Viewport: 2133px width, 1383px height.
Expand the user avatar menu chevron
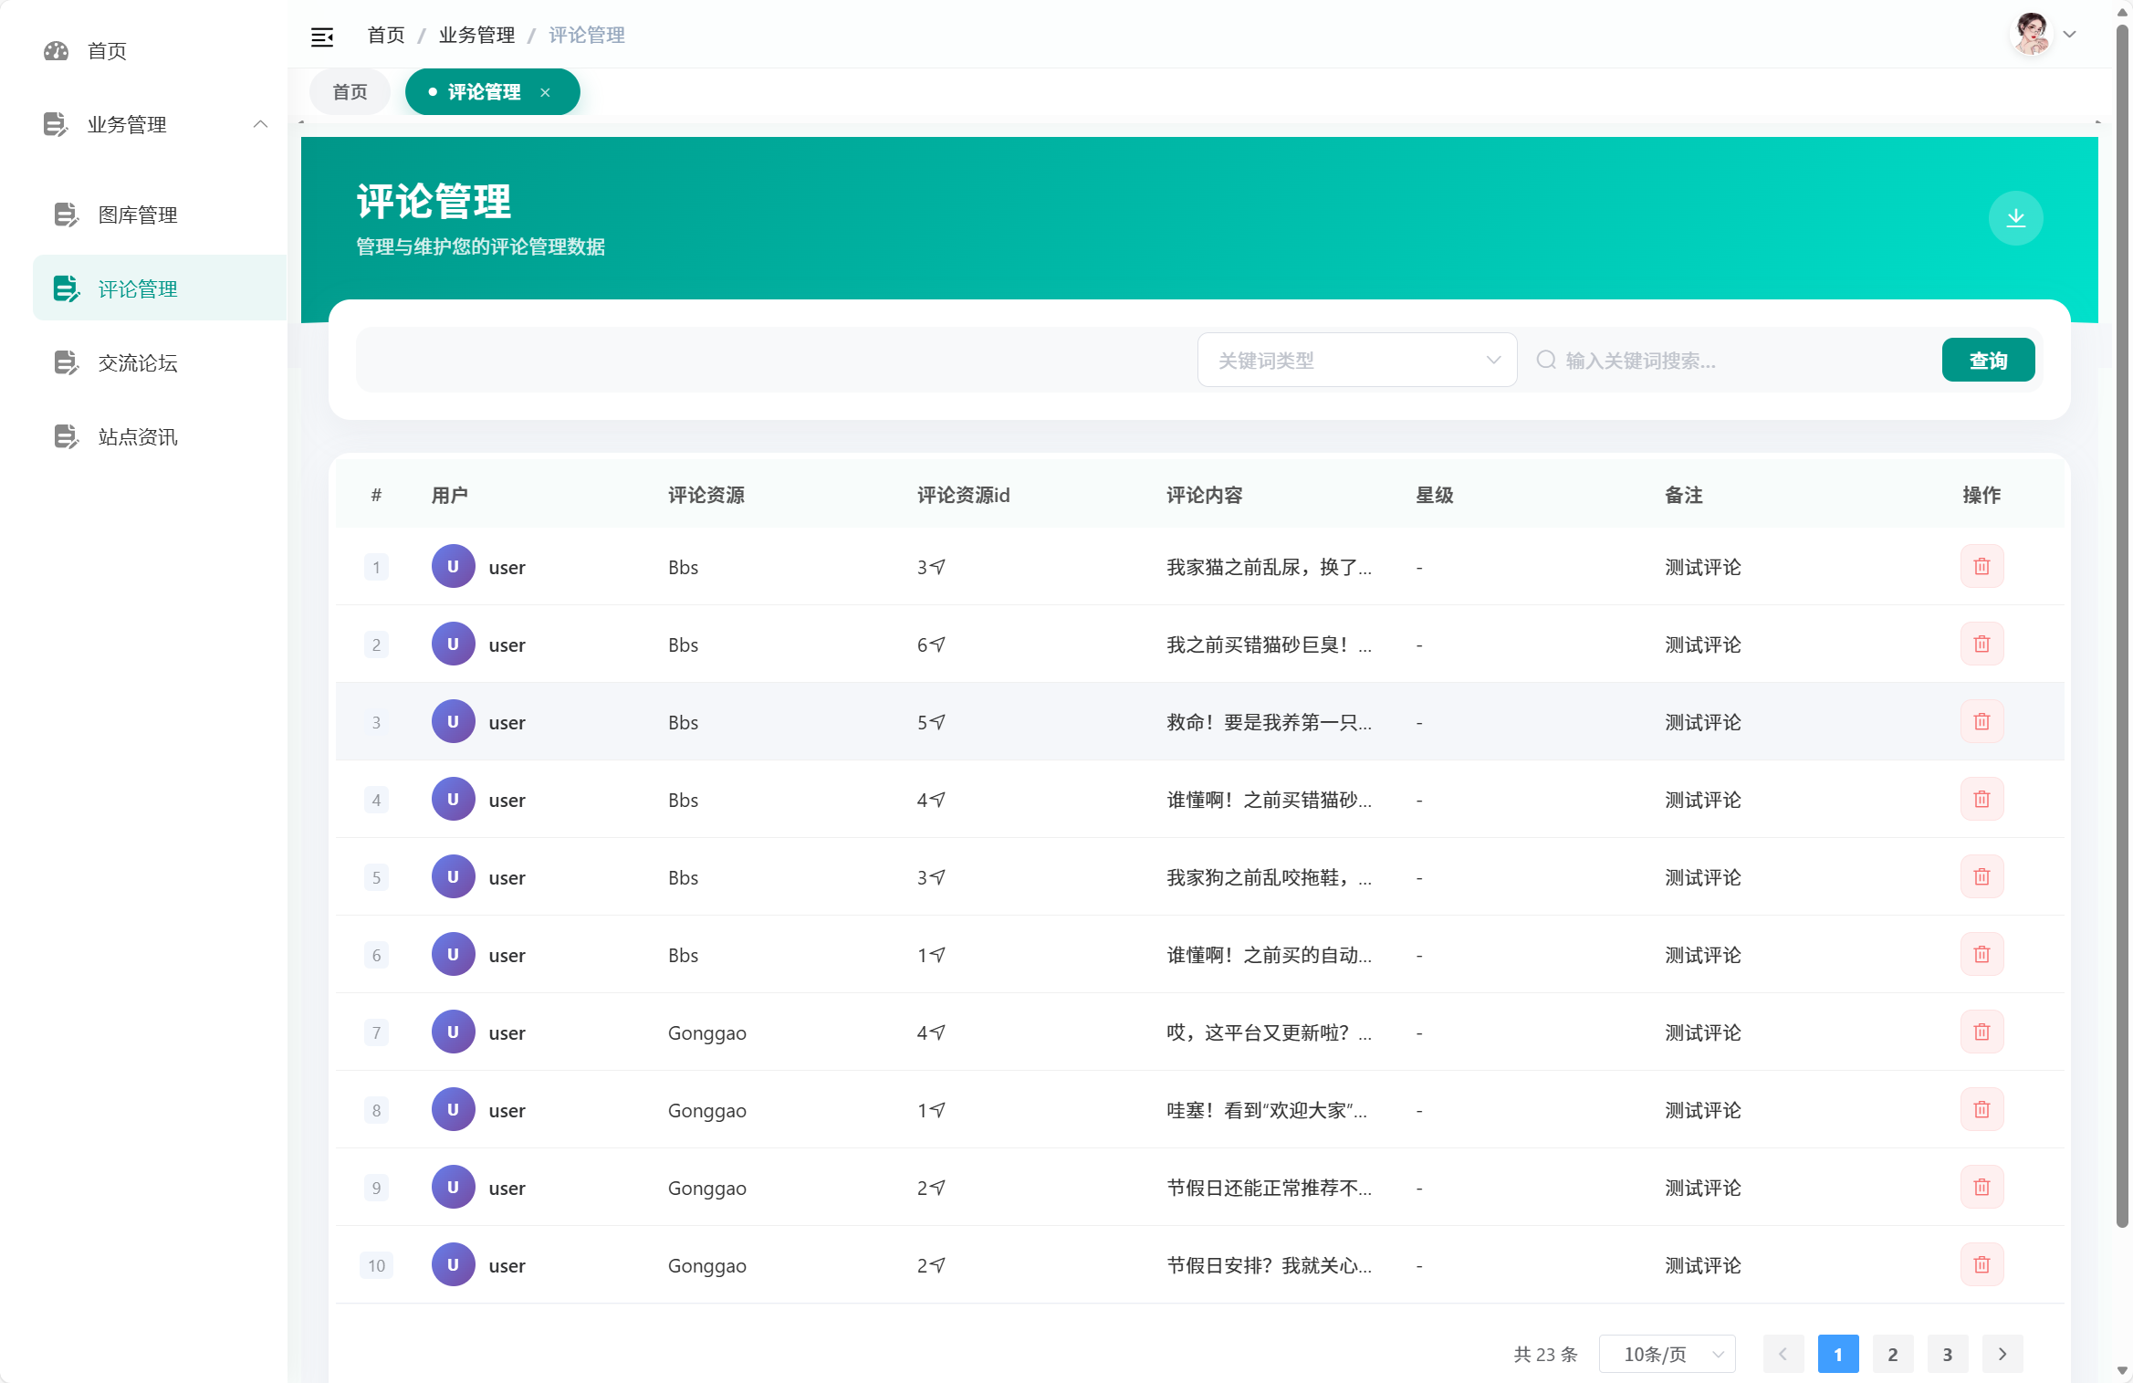point(2069,35)
